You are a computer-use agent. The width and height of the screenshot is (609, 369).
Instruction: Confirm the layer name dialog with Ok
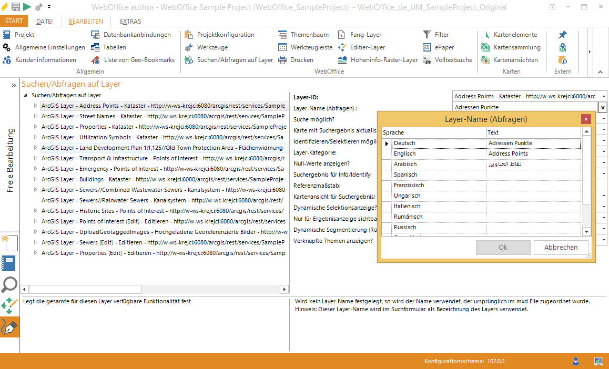(x=503, y=247)
